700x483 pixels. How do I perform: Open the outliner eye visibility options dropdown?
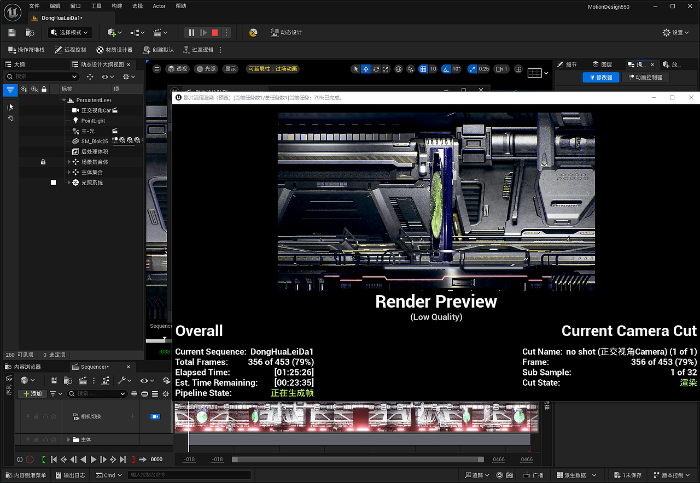coord(108,76)
